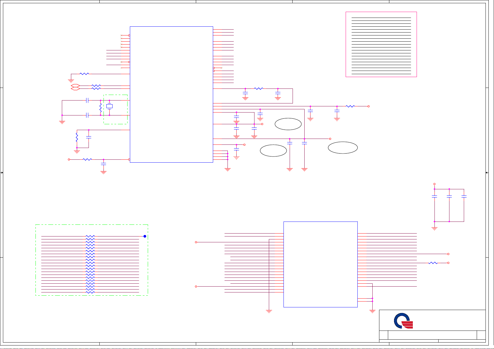Select the pink-bordered lined table box
Screen dimensions: 494x349
[381, 45]
